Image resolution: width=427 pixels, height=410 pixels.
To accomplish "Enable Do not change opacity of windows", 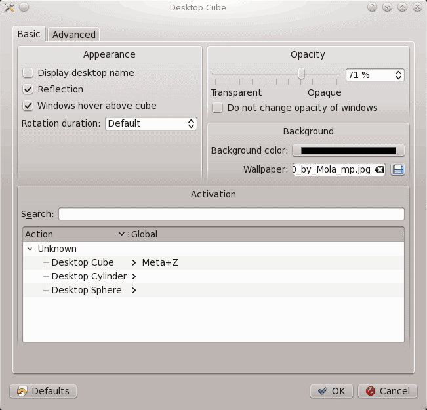I will (218, 108).
